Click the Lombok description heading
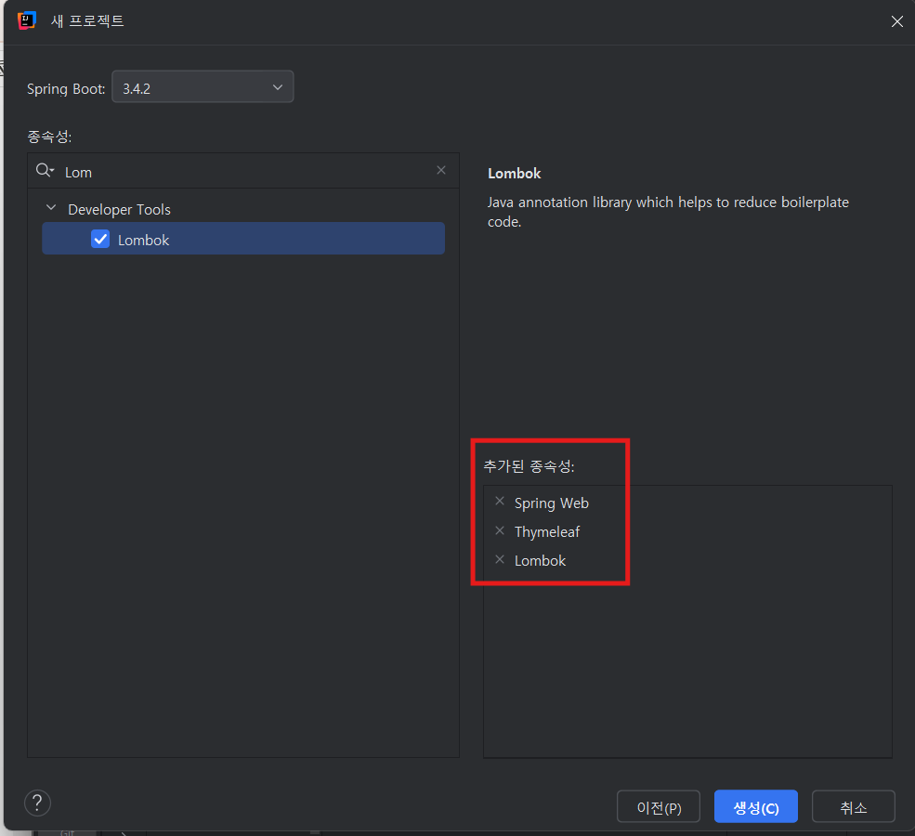 coord(514,174)
